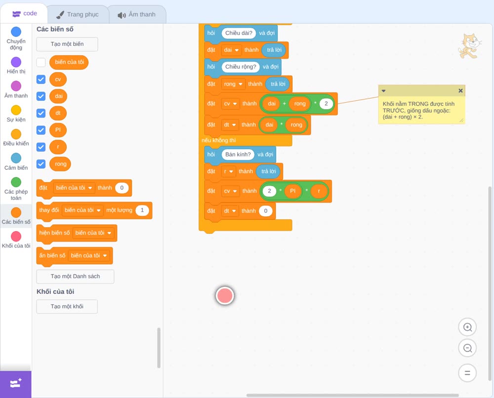The image size is (494, 398).
Task: Uncheck the PI variable checkbox
Action: point(41,130)
